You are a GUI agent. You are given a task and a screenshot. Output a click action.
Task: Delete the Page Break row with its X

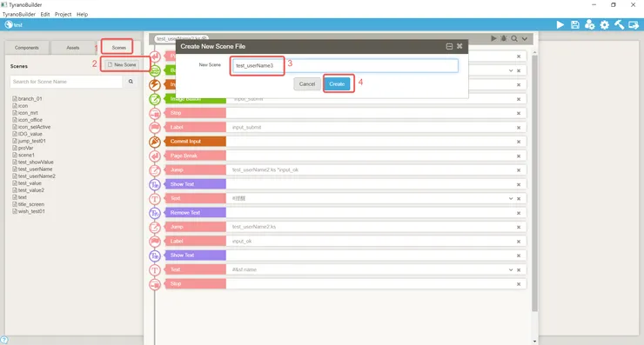[519, 156]
